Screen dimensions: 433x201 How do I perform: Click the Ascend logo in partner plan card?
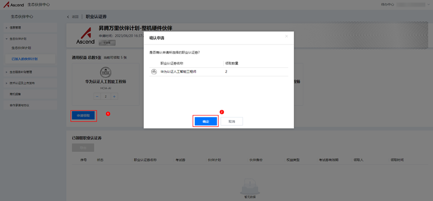pyautogui.click(x=85, y=36)
